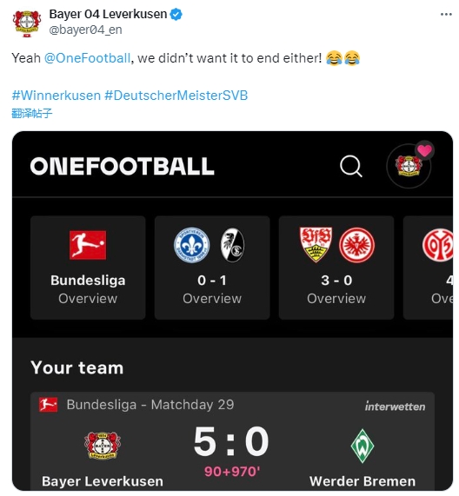Click the VfB Stuttgart club crest
This screenshot has width=459, height=496.
pyautogui.click(x=316, y=244)
